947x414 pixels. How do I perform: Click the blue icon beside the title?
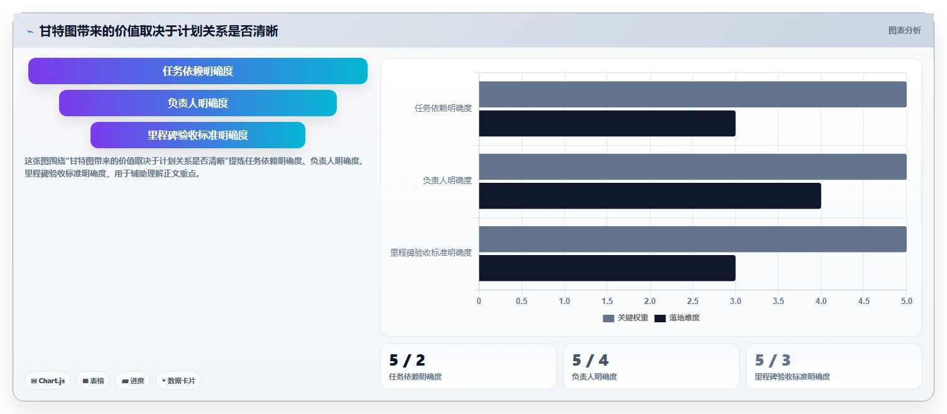point(30,31)
